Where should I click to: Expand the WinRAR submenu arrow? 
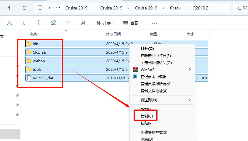point(190,70)
